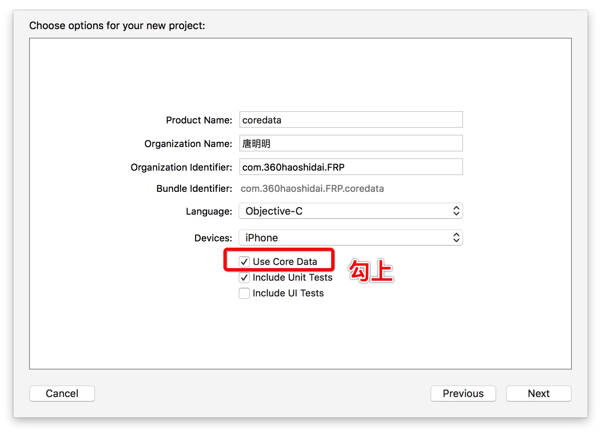Click the Organization Name field

(x=351, y=143)
